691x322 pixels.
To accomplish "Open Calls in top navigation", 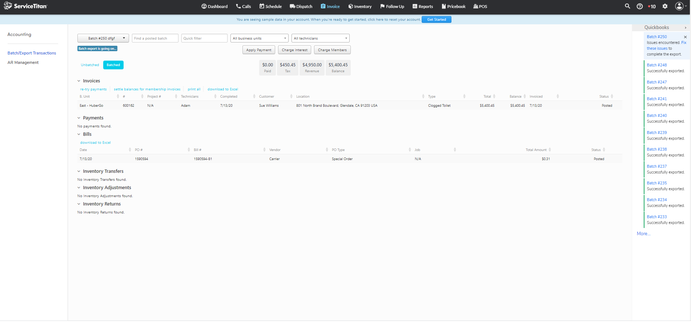I will 243,7.
